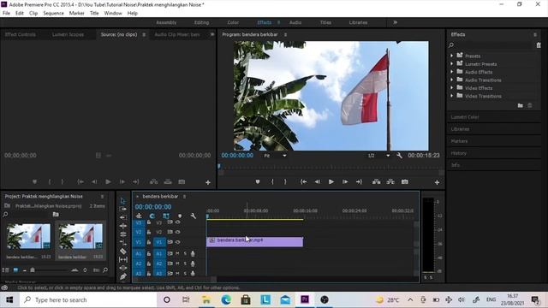Open Program monitor wrench settings

coord(399,156)
